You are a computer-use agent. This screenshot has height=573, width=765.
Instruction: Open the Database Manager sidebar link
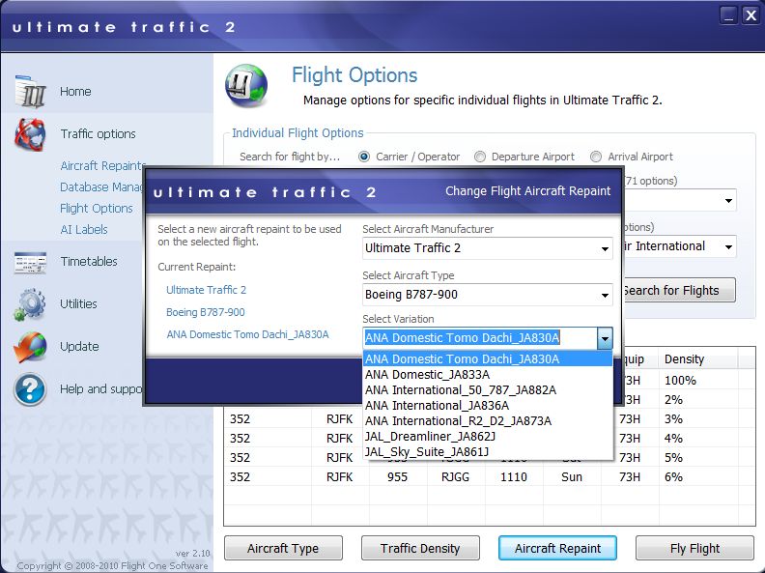101,187
